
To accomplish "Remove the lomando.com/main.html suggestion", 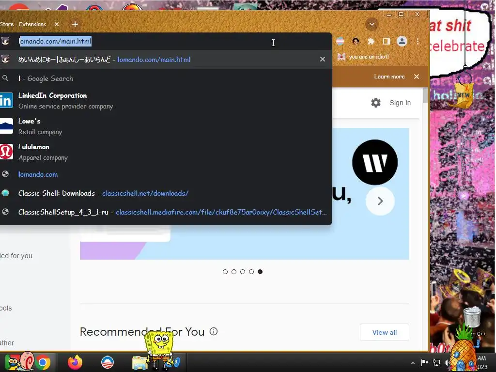I will (x=322, y=59).
